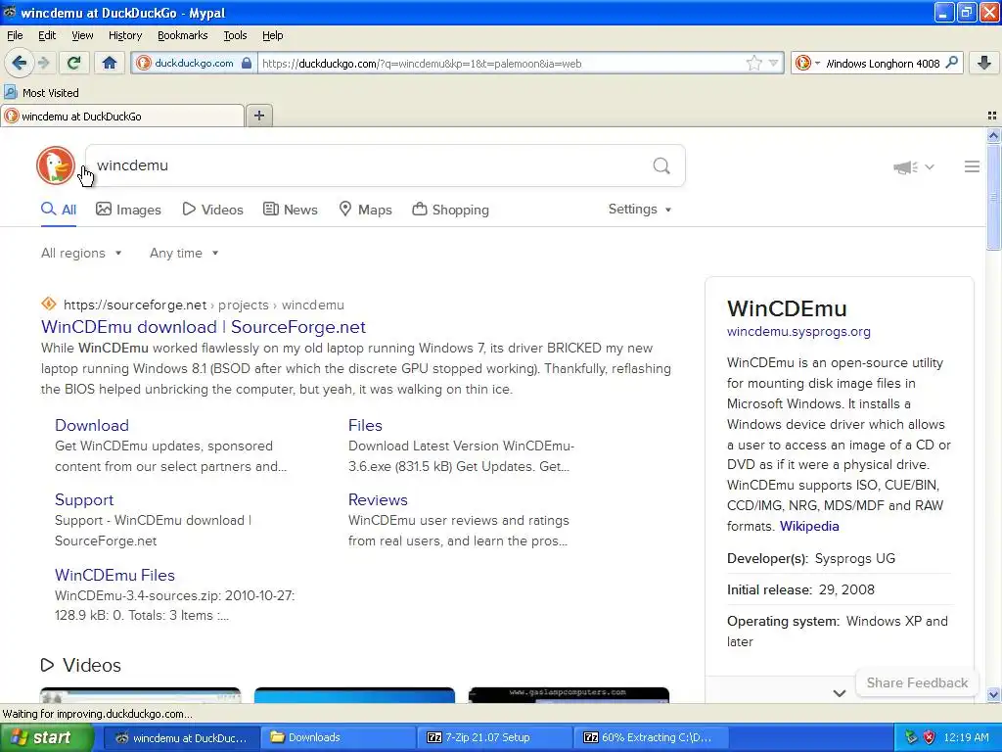Open the search engine selector dropdown
The image size is (1002, 752).
pyautogui.click(x=807, y=63)
